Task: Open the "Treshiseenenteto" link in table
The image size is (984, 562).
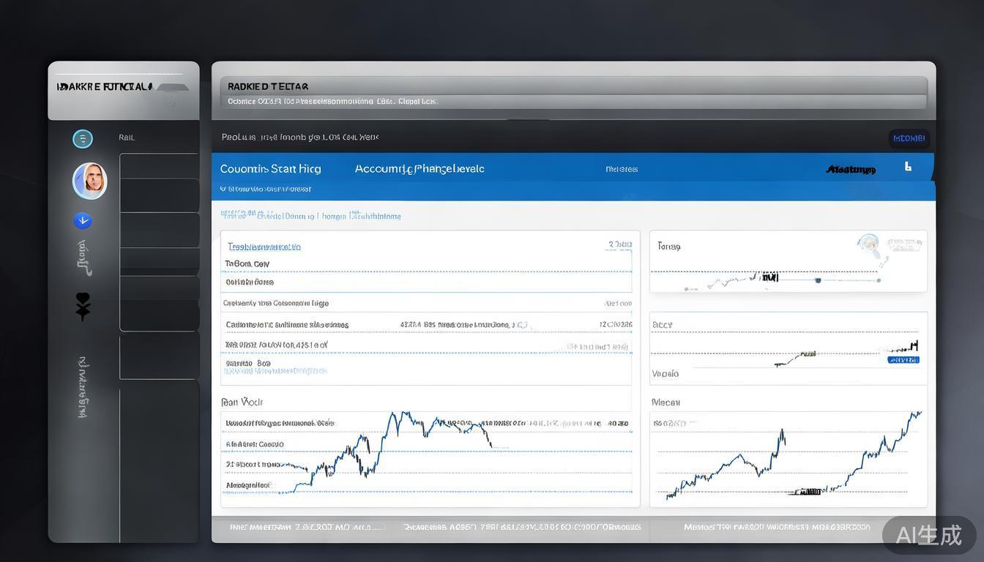Action: click(264, 247)
